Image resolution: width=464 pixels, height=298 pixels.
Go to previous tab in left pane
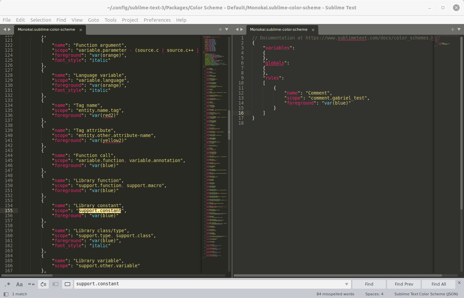click(x=5, y=29)
